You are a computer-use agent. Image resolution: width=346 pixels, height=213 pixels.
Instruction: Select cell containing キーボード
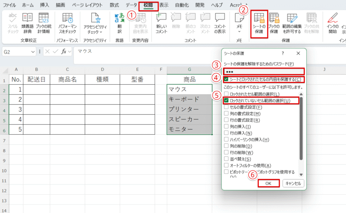click(189, 99)
